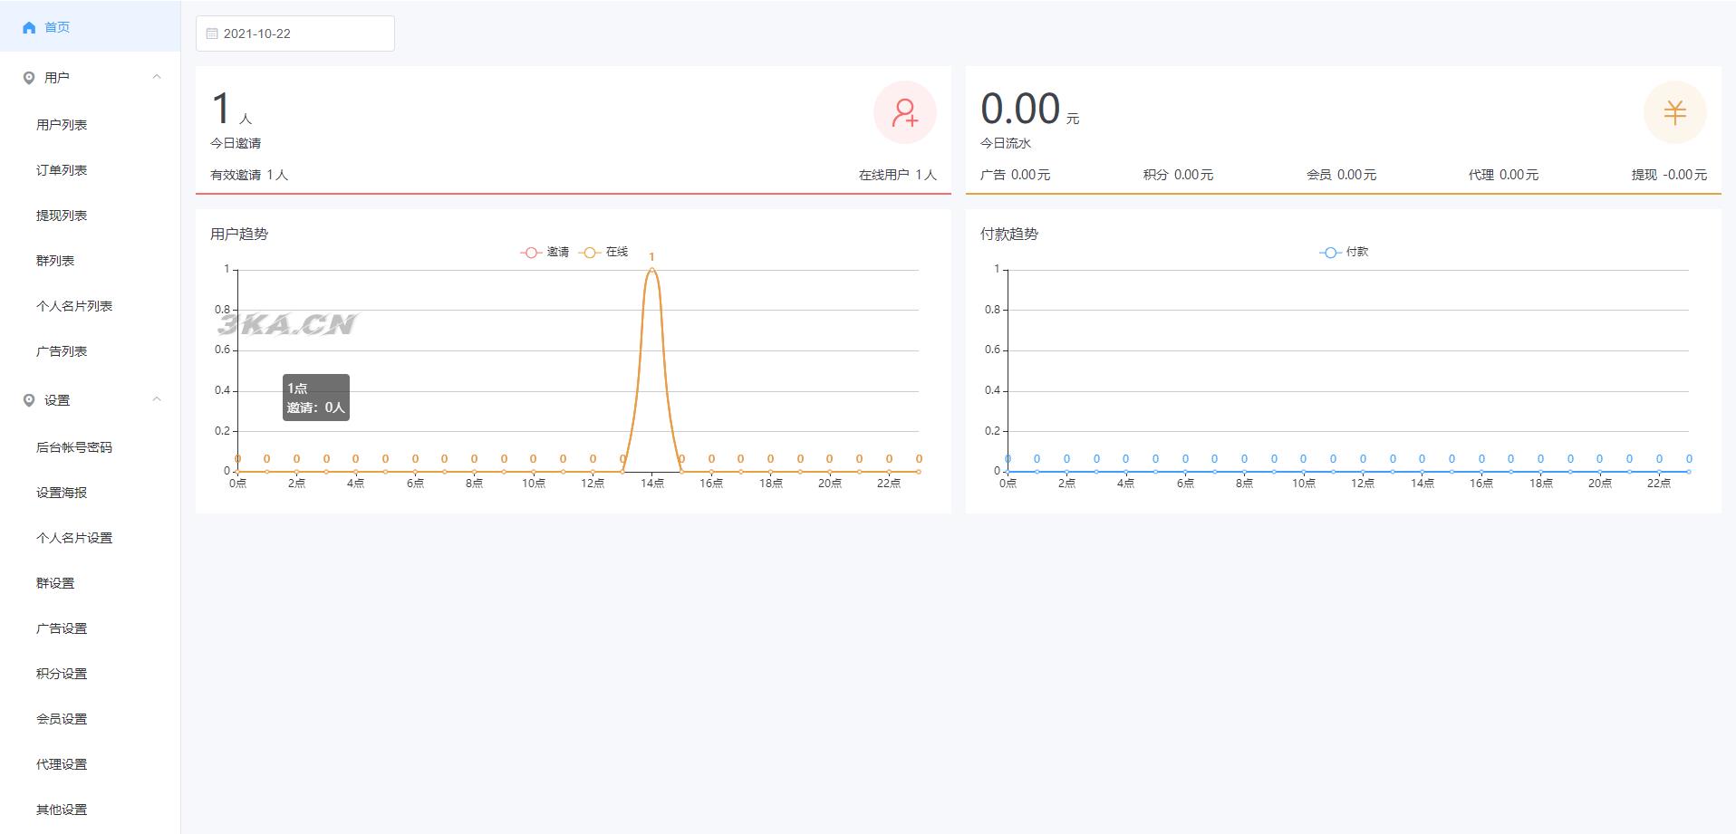Collapse the 设置 menu section arrow

coord(157,399)
